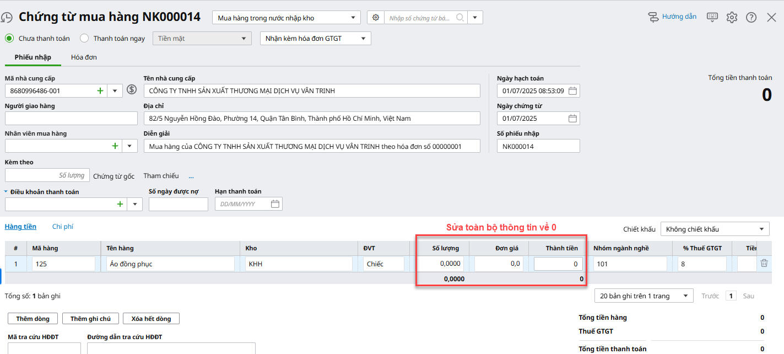The width and height of the screenshot is (784, 354).
Task: Open the top-right settings gear icon
Action: click(x=732, y=18)
